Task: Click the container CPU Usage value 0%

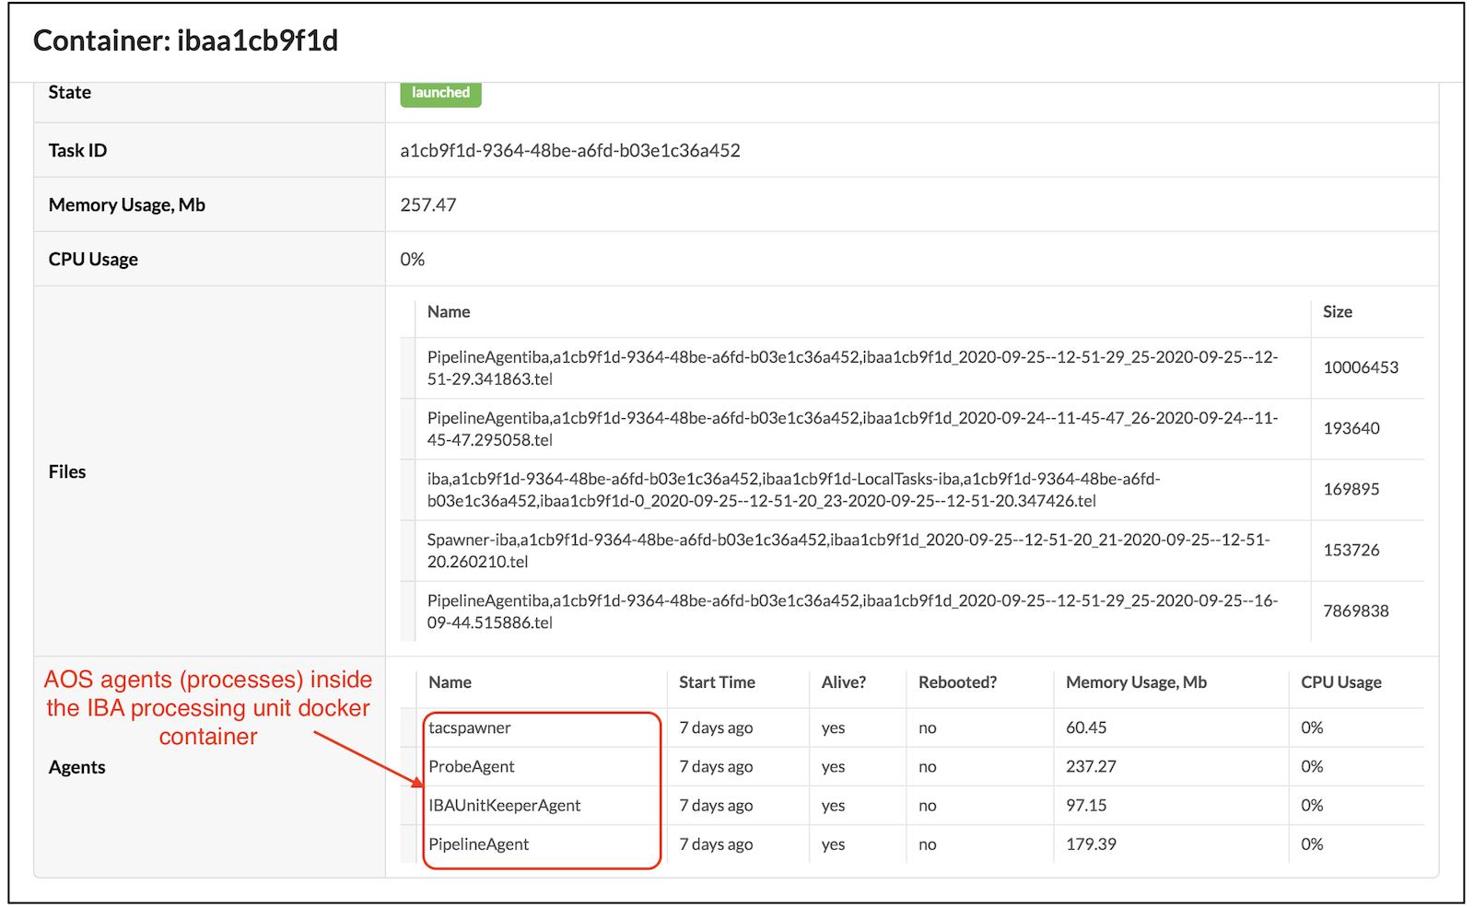Action: pos(413,260)
